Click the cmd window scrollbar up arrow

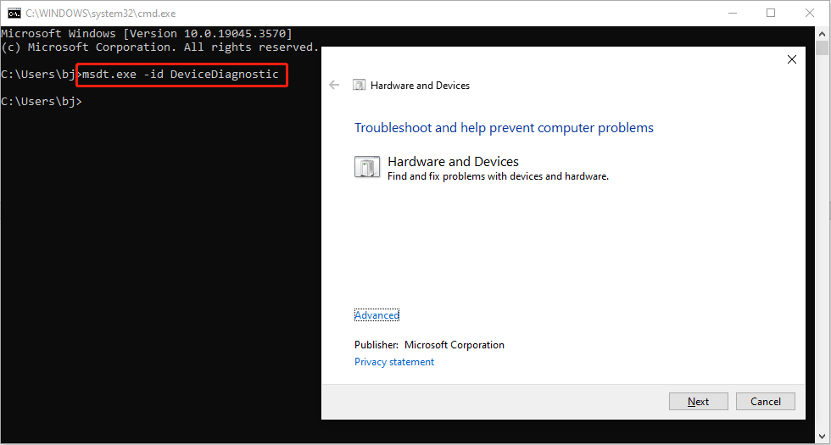point(822,33)
